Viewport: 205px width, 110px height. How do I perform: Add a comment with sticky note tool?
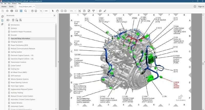click(x=100, y=11)
